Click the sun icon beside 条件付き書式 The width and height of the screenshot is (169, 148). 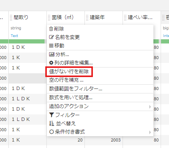click(x=51, y=132)
